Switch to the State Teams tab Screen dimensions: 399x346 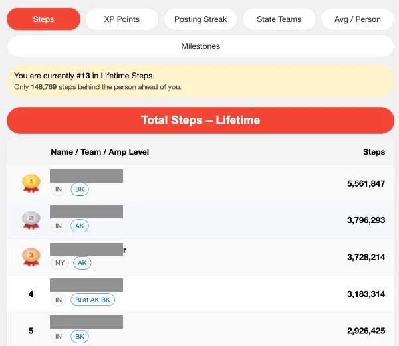tap(279, 19)
